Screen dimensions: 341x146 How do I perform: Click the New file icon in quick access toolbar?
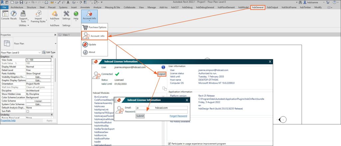click(x=12, y=2)
